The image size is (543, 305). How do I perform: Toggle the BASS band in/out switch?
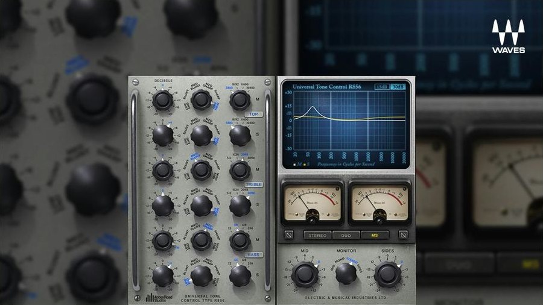click(x=253, y=254)
